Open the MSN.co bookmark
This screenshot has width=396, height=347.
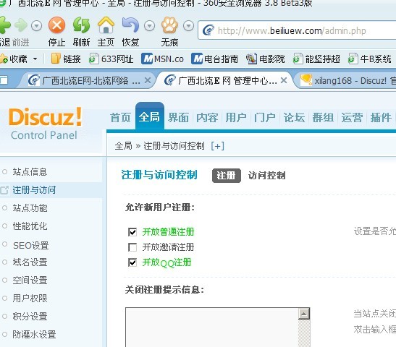pyautogui.click(x=162, y=59)
